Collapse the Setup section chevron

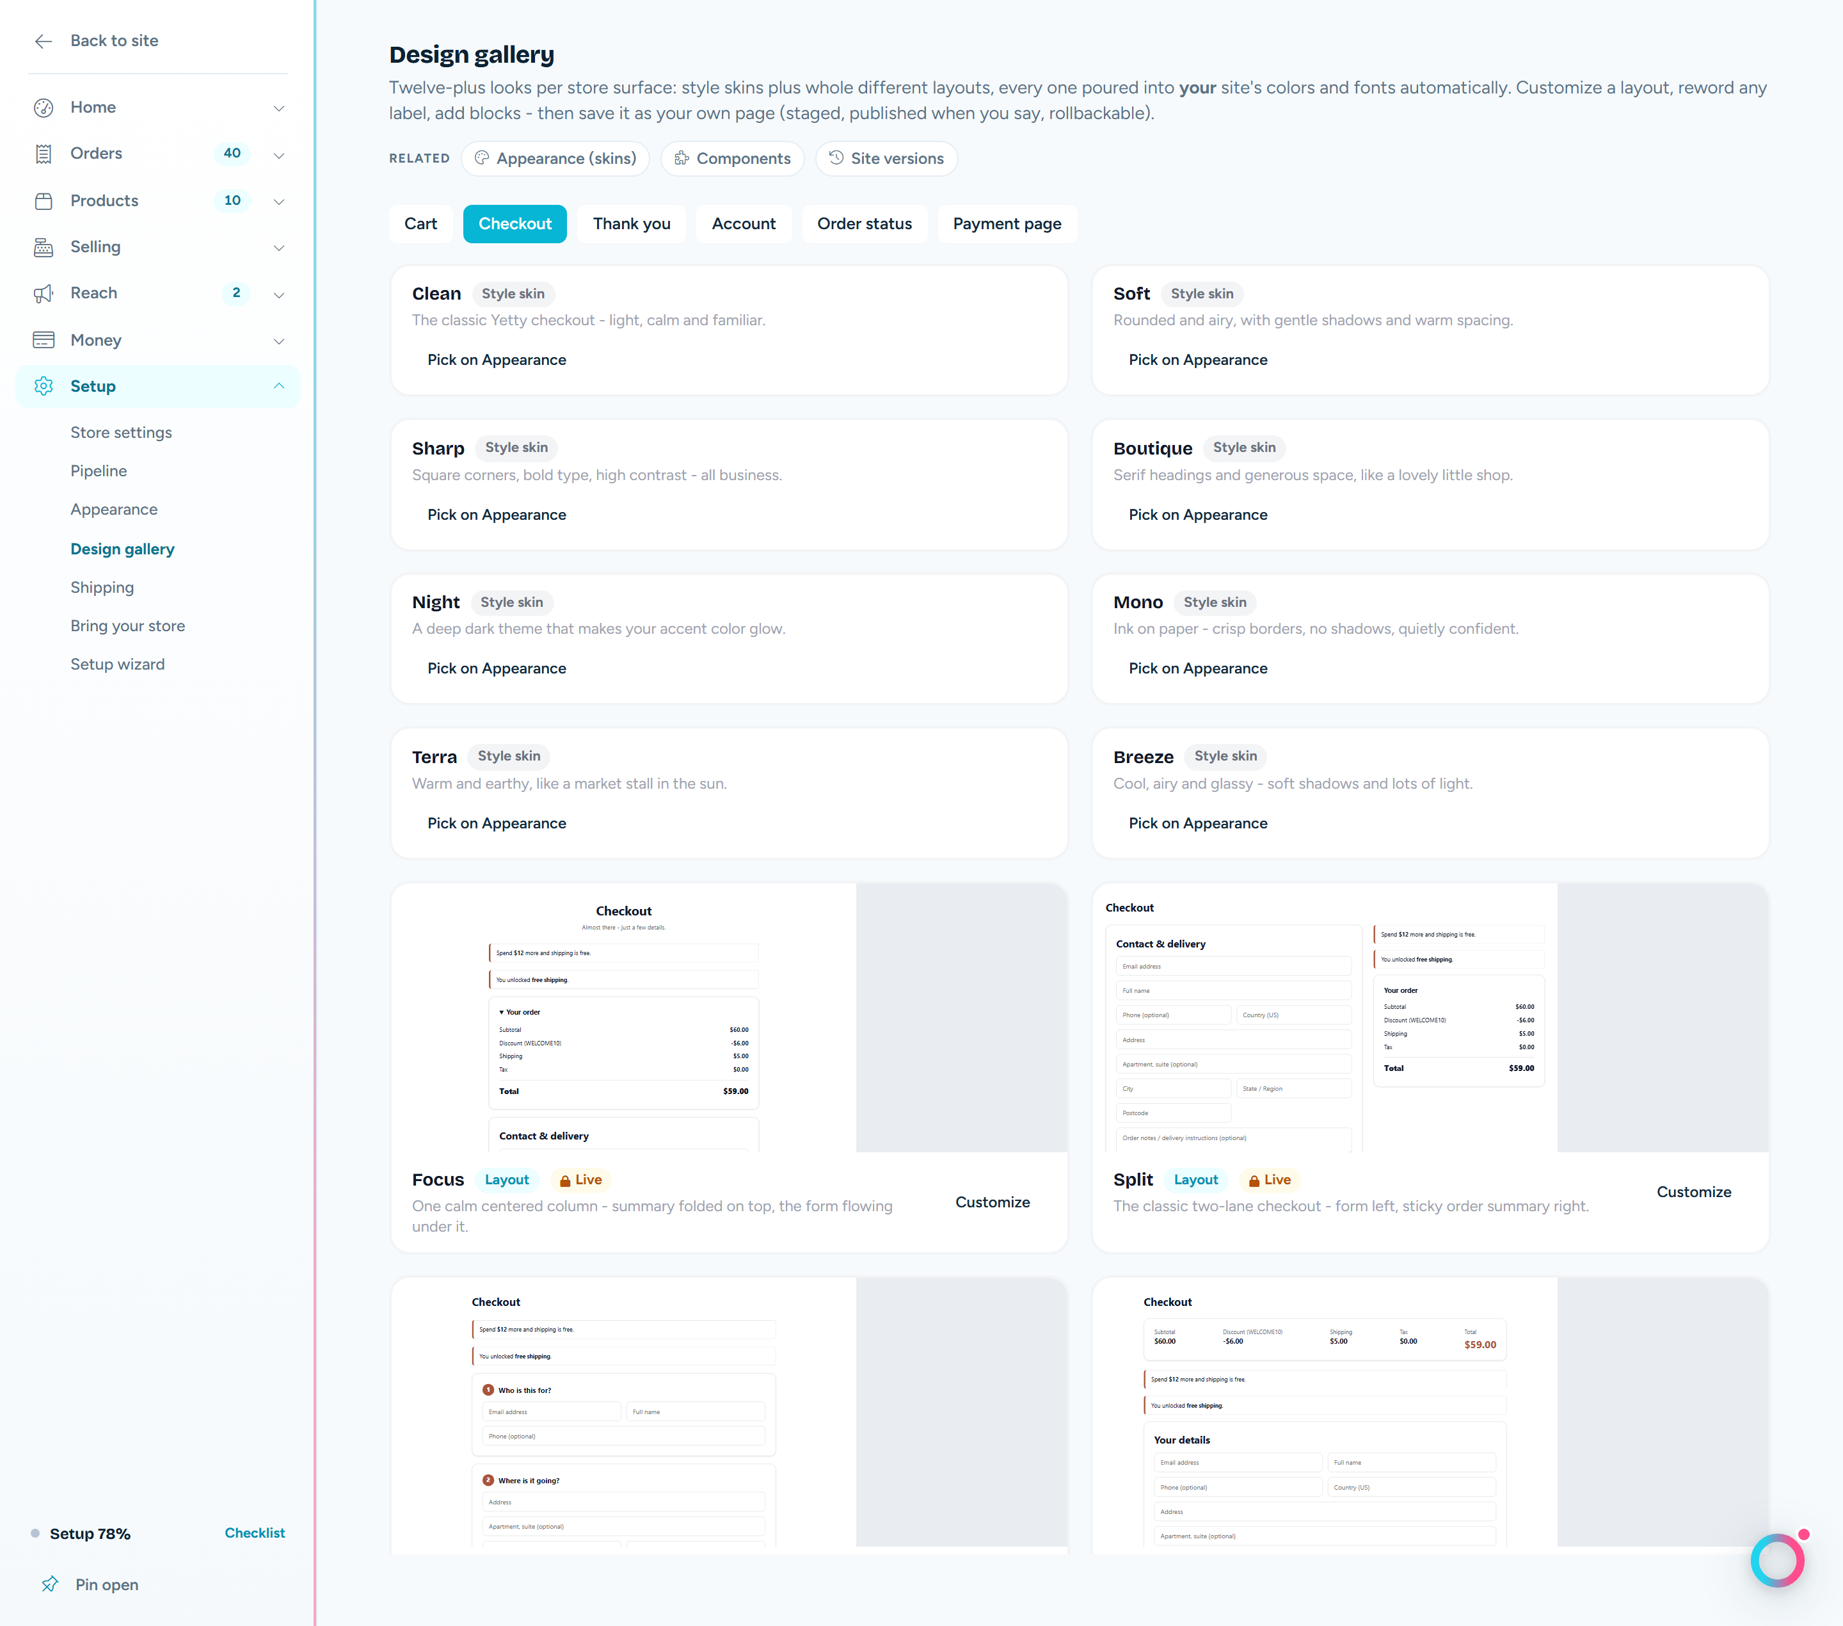coord(280,386)
